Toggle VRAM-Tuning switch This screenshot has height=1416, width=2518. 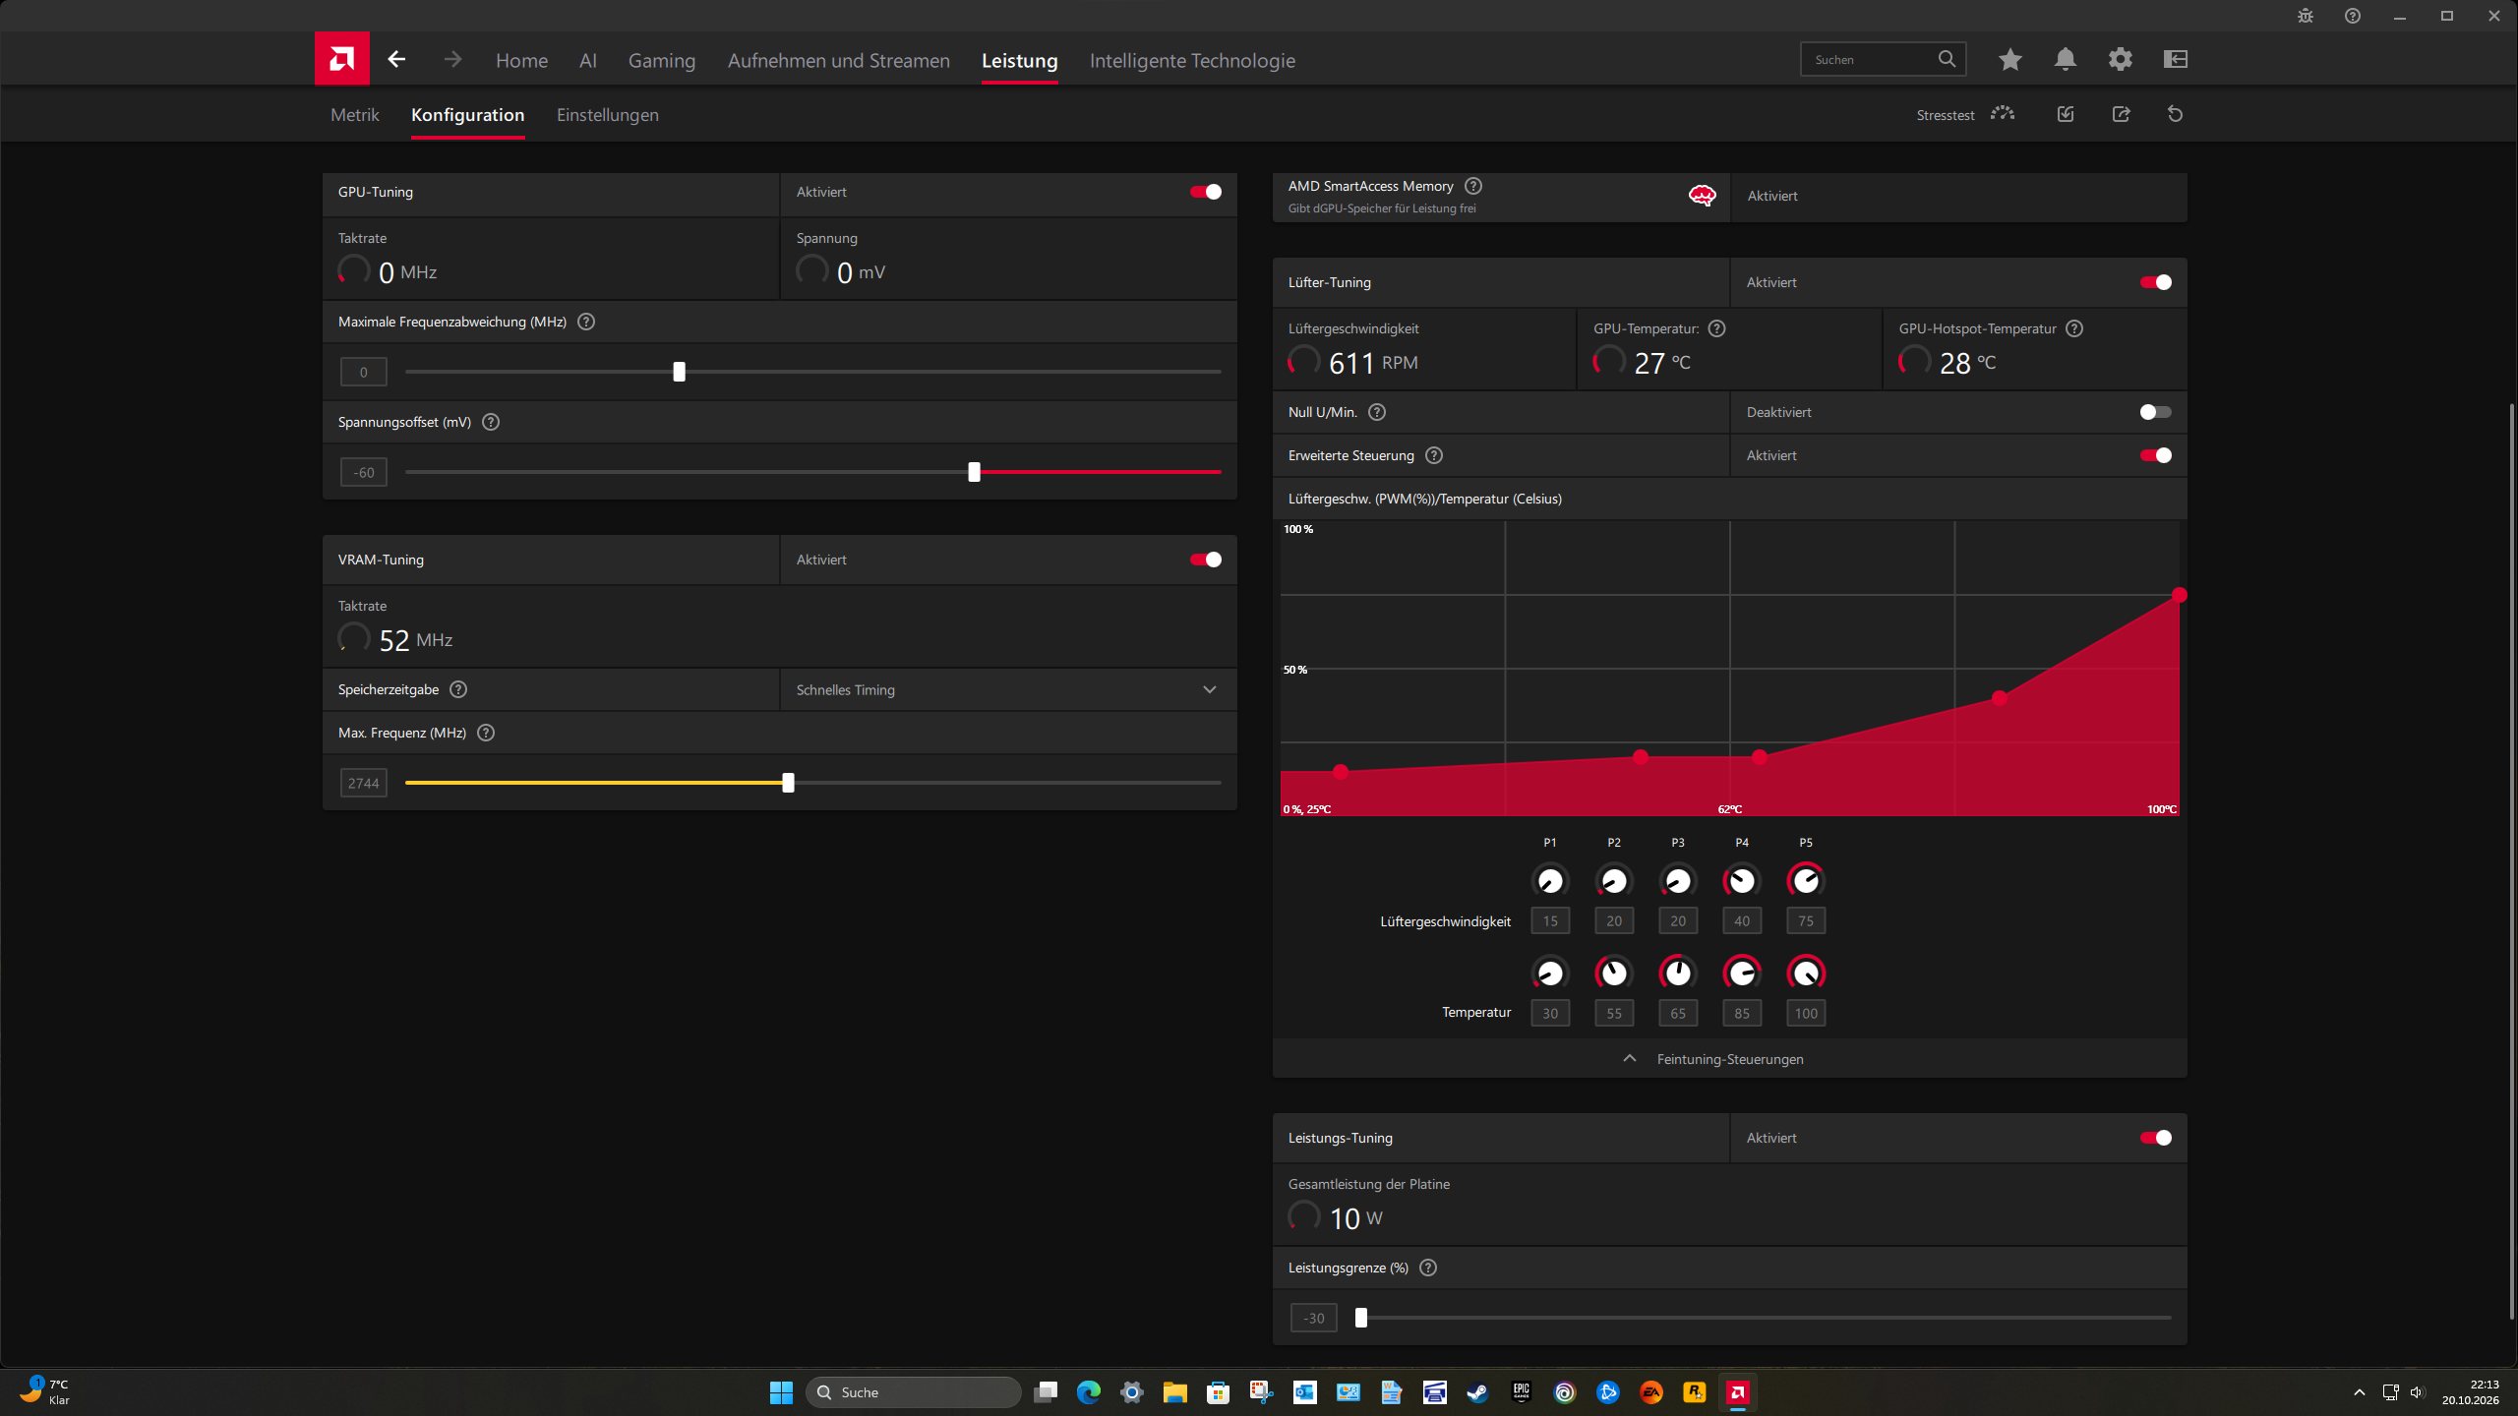[x=1206, y=560]
